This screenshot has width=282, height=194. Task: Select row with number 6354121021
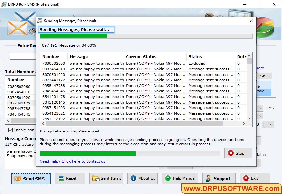144,113
